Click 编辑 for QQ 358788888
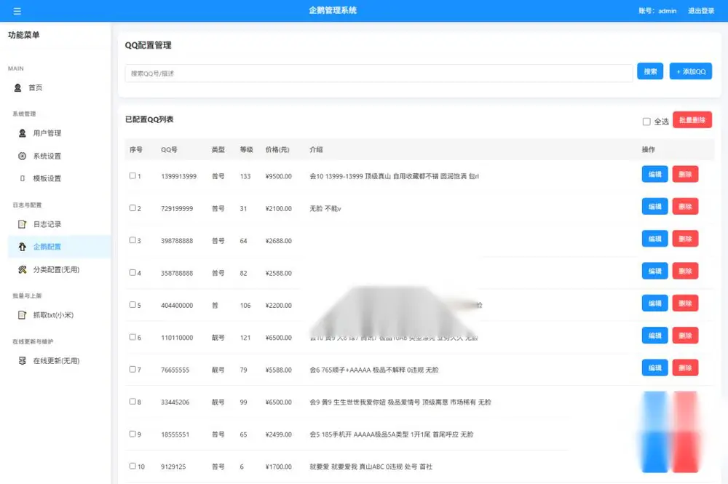 click(x=654, y=271)
